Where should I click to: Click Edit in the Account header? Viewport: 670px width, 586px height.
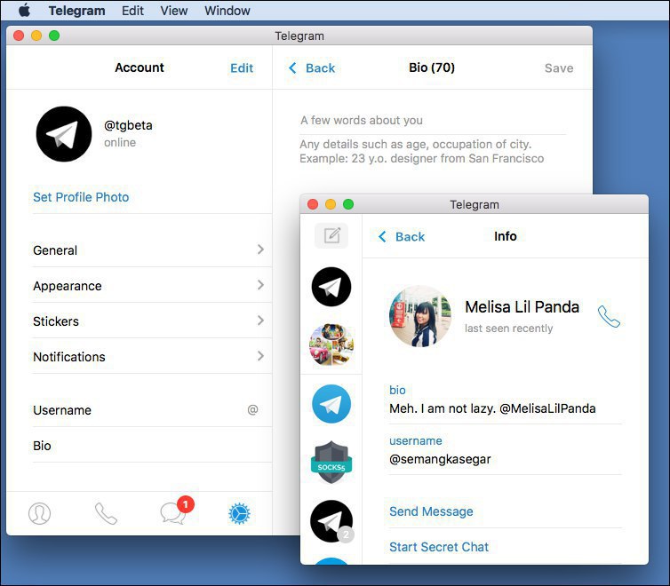pos(242,67)
